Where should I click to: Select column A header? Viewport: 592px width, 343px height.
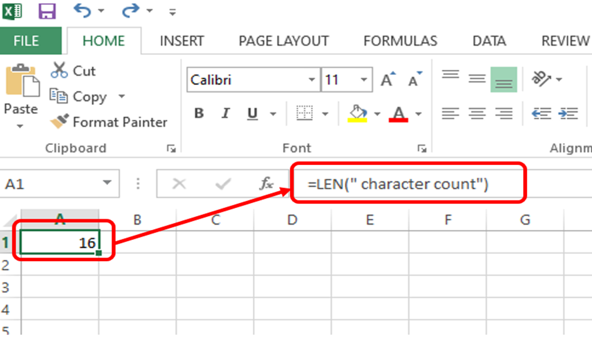[x=60, y=220]
